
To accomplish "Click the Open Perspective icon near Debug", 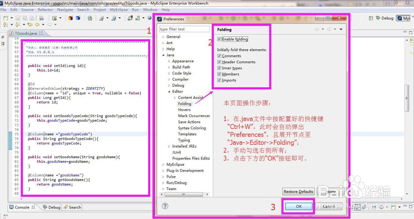I will click(x=371, y=18).
